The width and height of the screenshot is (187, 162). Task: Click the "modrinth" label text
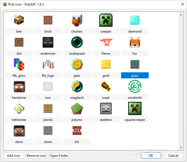(x=135, y=98)
